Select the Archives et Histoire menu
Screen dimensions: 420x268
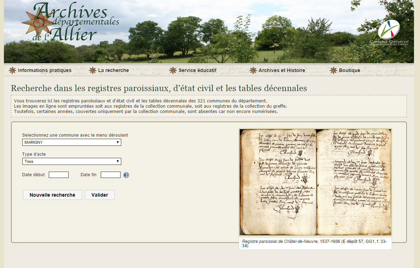281,70
